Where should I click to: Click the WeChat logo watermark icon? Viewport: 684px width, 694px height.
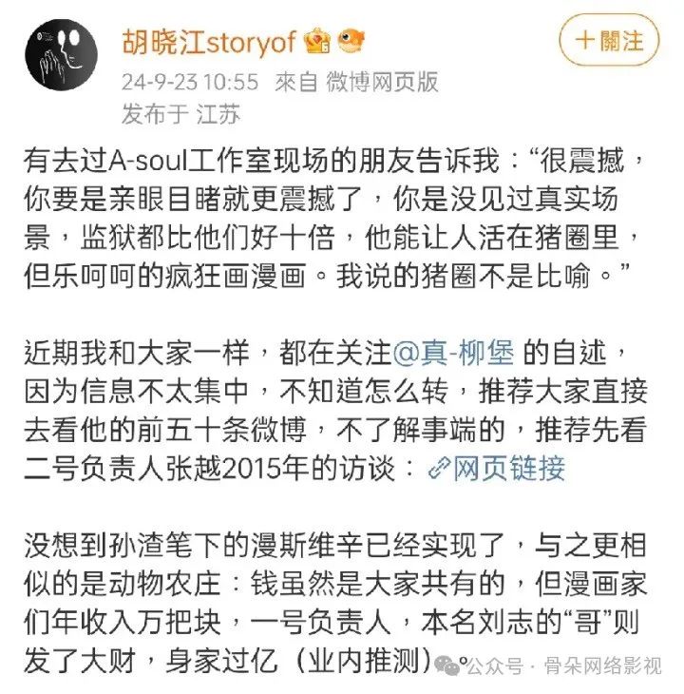click(x=447, y=665)
